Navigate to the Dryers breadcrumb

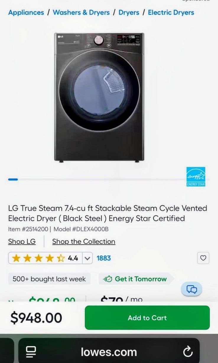[x=128, y=12]
